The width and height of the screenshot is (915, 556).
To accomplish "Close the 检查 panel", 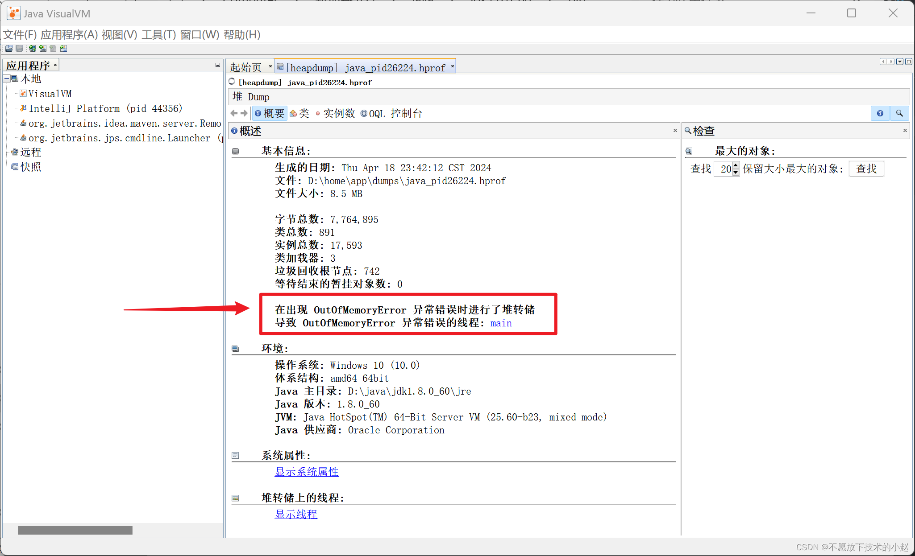I will coord(905,131).
